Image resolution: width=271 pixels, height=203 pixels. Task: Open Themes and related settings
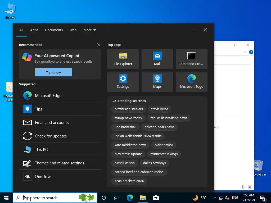tap(60, 163)
